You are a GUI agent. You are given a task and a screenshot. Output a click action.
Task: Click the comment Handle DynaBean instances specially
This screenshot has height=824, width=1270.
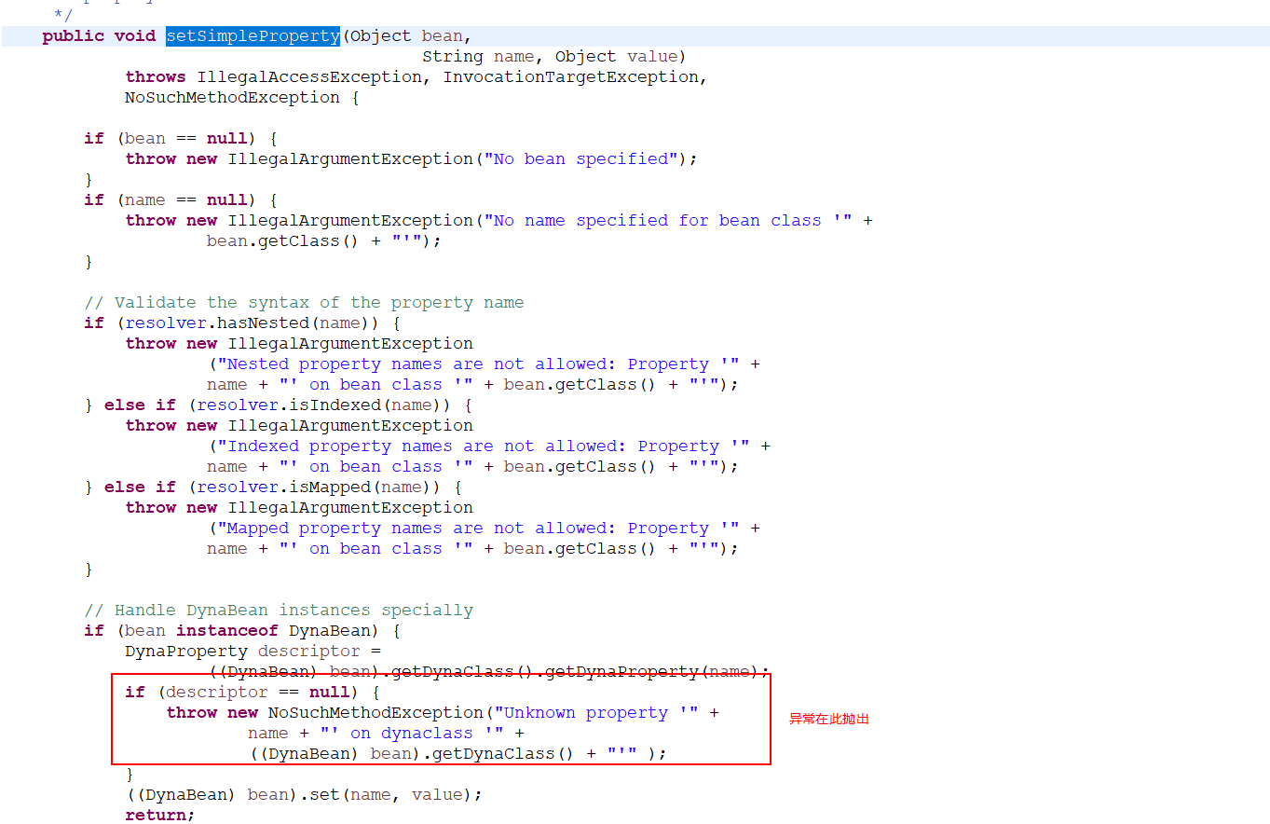[x=277, y=610]
